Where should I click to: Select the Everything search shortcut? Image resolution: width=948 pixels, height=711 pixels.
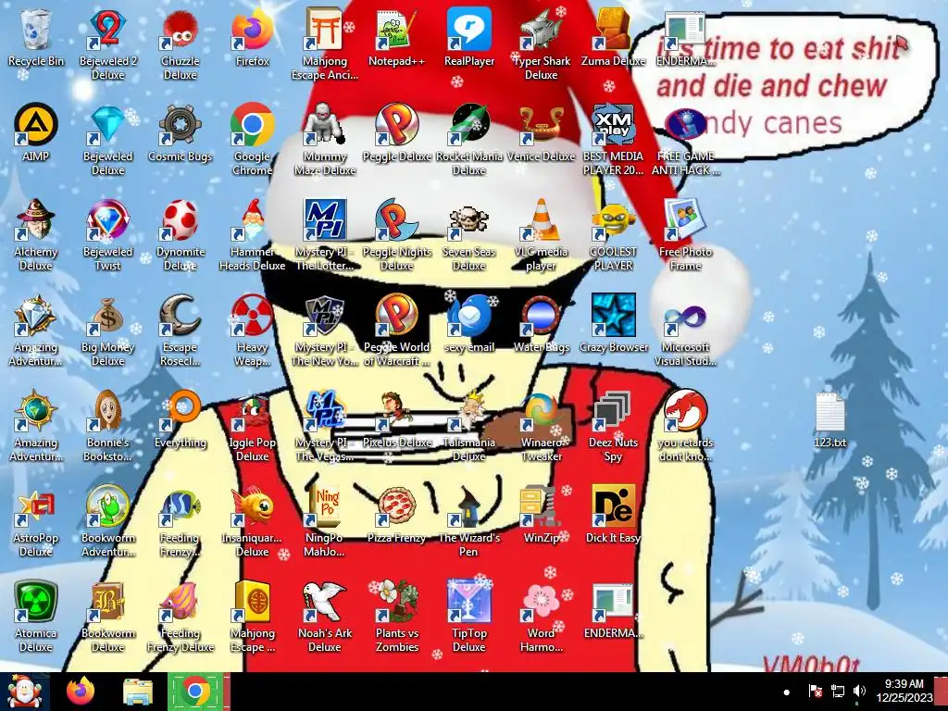tap(181, 419)
